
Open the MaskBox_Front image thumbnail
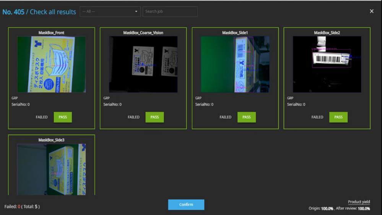(51, 64)
